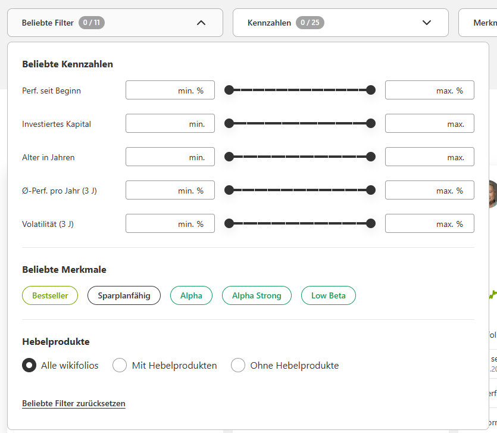Open the partially visible Merkmale dropdown

[x=480, y=23]
